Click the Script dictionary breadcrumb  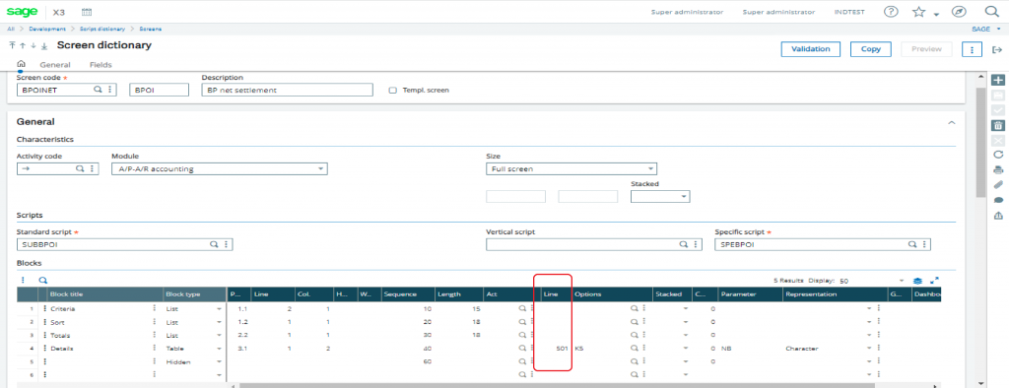tap(102, 29)
